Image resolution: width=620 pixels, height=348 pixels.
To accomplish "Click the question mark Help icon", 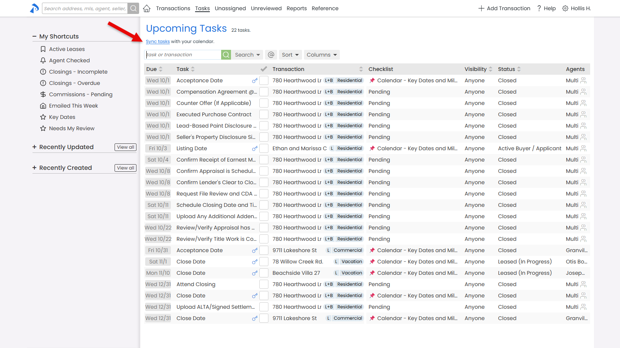I will [x=539, y=8].
